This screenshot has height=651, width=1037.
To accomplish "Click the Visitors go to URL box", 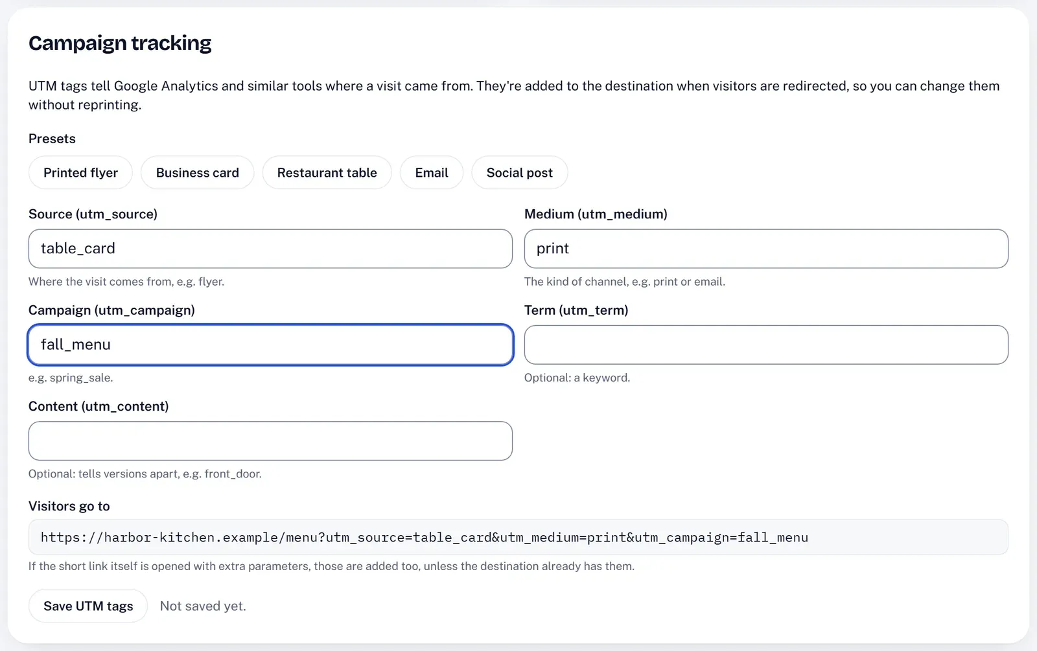I will (518, 537).
